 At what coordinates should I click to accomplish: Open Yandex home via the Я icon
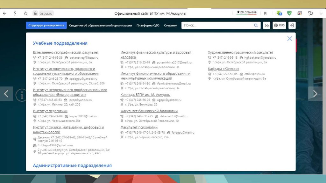point(15,13)
